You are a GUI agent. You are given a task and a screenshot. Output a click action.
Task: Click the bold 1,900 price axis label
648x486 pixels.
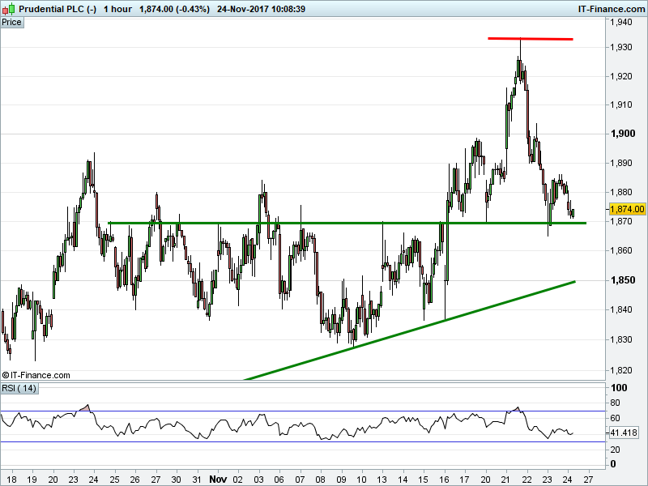[x=623, y=134]
